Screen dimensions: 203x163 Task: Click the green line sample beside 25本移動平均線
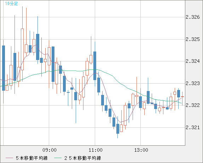(x=58, y=158)
